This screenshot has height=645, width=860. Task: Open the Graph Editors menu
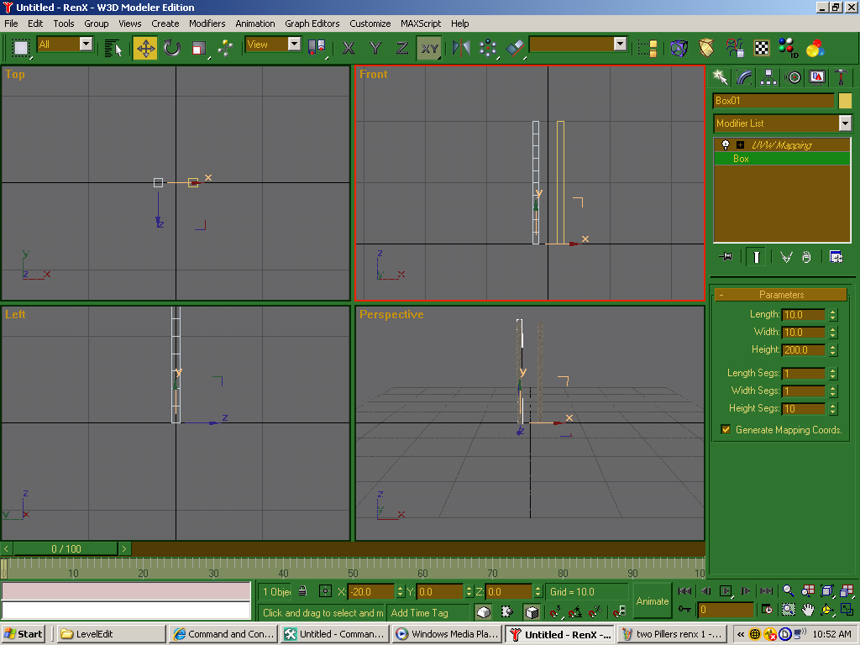click(x=312, y=24)
